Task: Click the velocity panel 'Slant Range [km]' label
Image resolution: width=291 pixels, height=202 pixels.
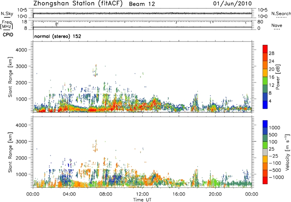Action: 10,152
